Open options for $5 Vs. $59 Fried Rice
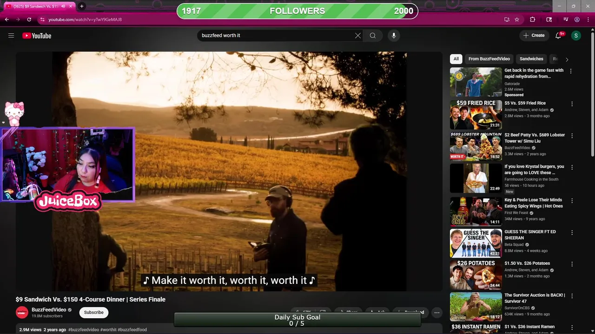This screenshot has width=595, height=334. (572, 104)
